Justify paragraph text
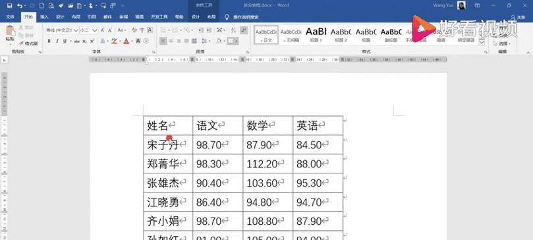The image size is (533, 240). tap(186, 41)
